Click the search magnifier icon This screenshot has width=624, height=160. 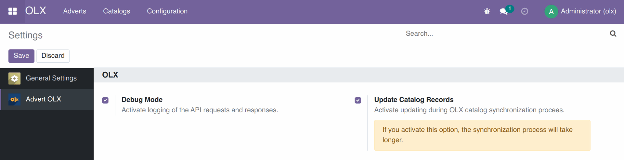click(613, 33)
